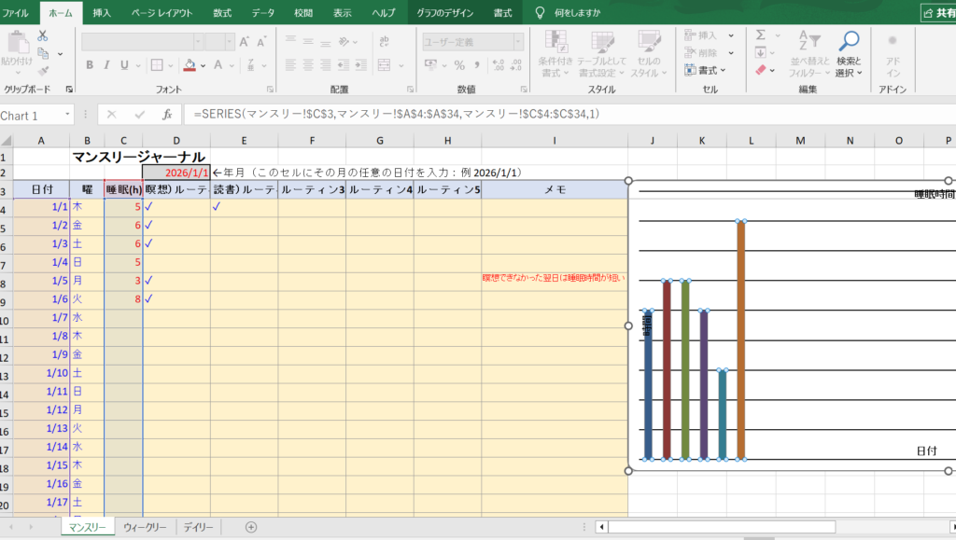Click the copy icon in clipboard group
Screen dimensions: 956x540
(43, 53)
